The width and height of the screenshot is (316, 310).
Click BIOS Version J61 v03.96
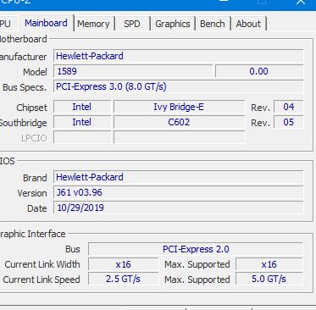(179, 192)
